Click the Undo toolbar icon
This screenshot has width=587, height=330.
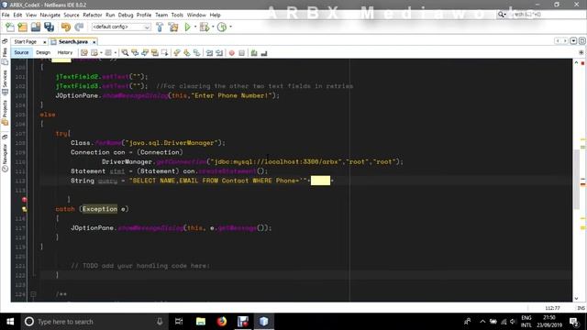[x=66, y=27]
